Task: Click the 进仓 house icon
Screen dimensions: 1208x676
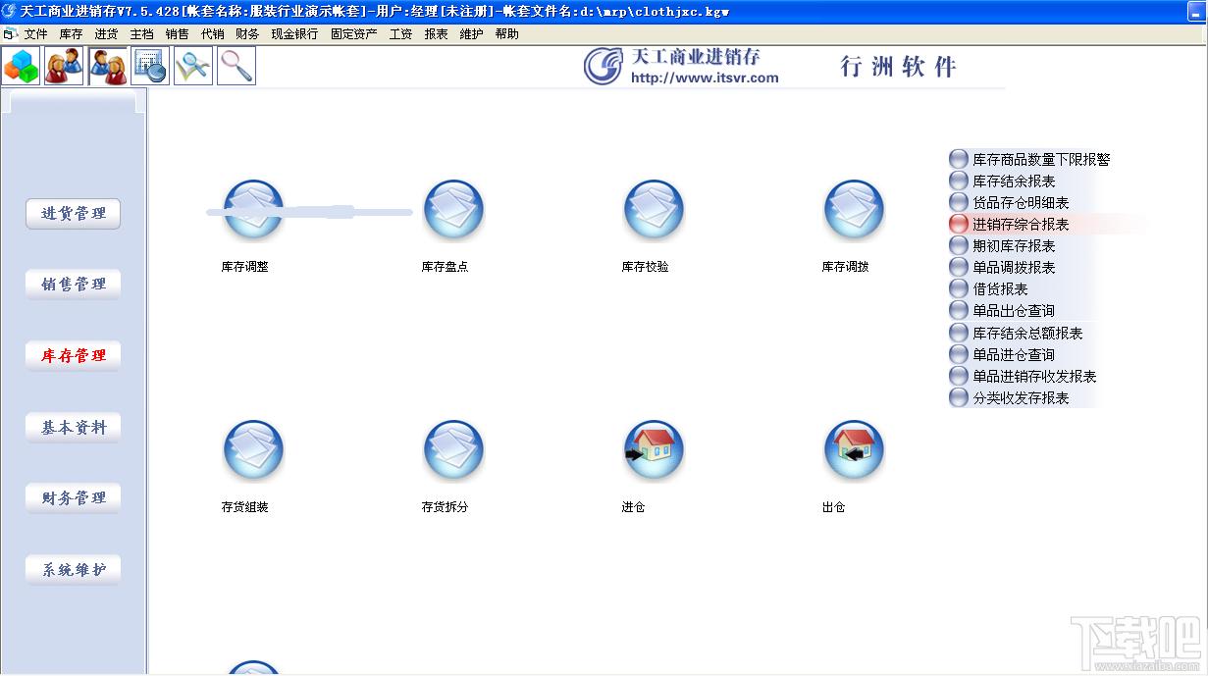Action: pos(654,450)
